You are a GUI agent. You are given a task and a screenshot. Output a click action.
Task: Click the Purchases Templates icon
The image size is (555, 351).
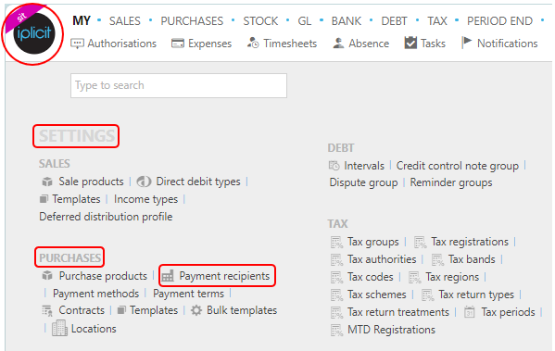pyautogui.click(x=121, y=310)
